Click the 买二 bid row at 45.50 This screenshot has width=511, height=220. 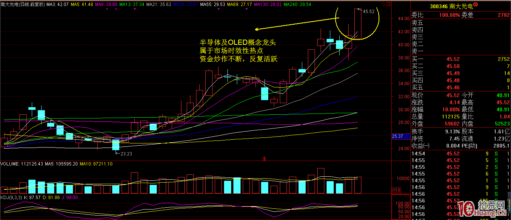click(x=461, y=66)
